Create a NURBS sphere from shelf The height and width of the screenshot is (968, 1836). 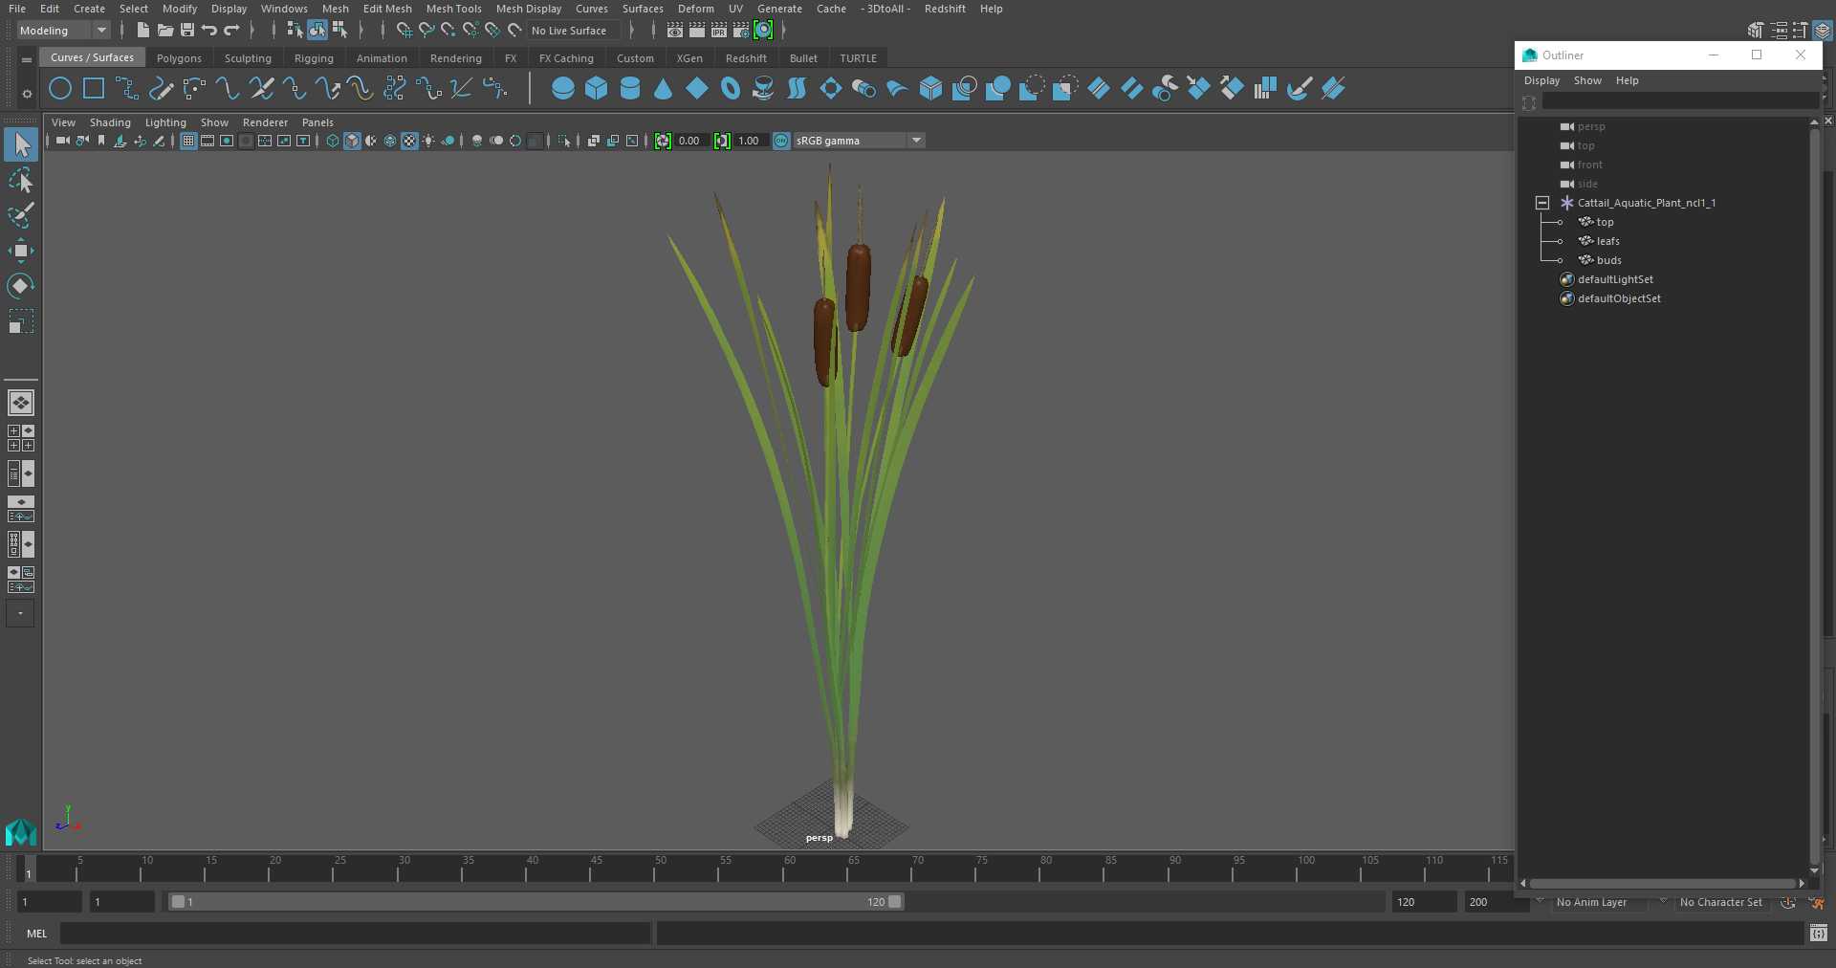click(563, 89)
